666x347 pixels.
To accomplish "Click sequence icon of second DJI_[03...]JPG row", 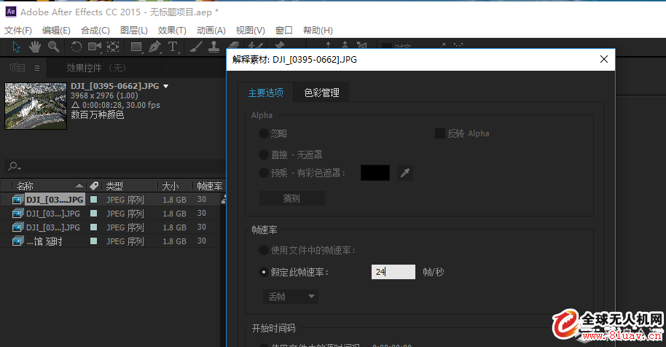I will tap(17, 213).
